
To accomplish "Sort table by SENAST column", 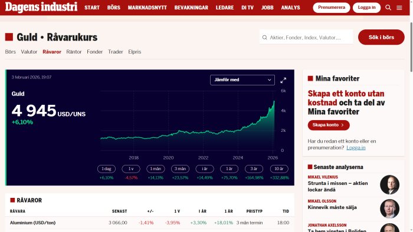I will pos(119,211).
